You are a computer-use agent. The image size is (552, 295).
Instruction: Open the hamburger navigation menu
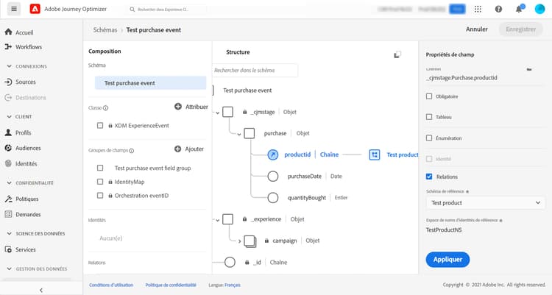(x=14, y=9)
